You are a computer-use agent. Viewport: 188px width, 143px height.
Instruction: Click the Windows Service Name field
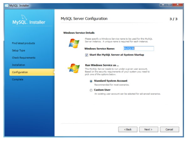pyautogui.click(x=138, y=49)
